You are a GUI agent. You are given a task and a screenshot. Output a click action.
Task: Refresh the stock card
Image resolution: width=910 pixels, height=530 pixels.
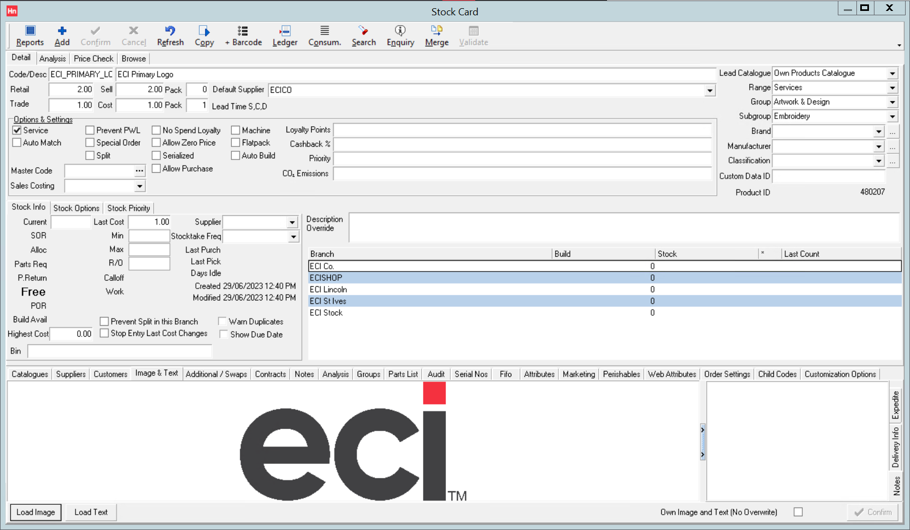(170, 36)
